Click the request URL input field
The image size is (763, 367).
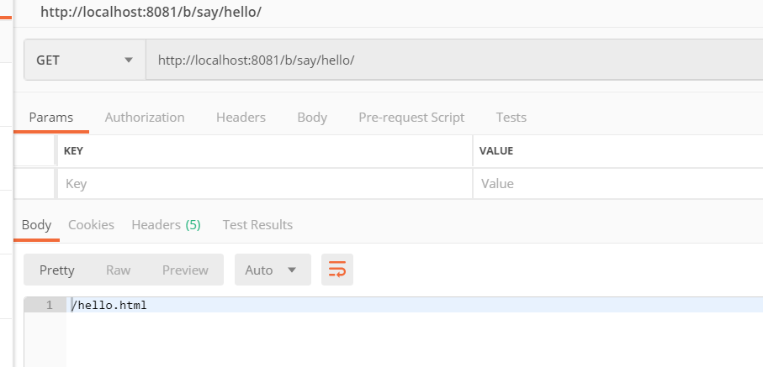click(454, 60)
